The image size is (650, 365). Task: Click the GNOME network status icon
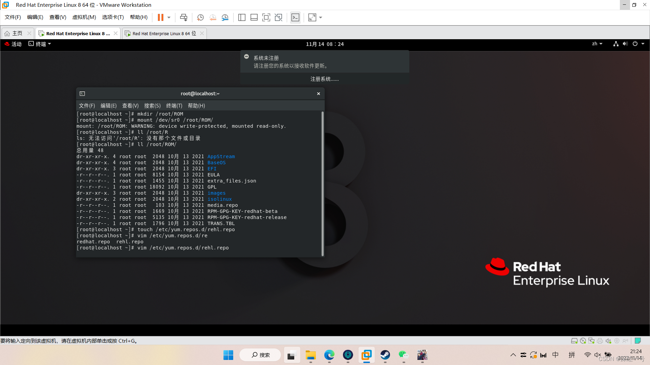click(x=616, y=44)
